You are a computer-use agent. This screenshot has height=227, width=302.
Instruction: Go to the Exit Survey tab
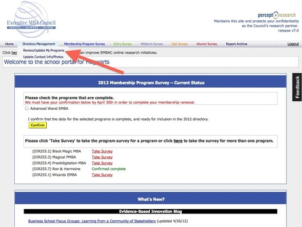(x=179, y=44)
